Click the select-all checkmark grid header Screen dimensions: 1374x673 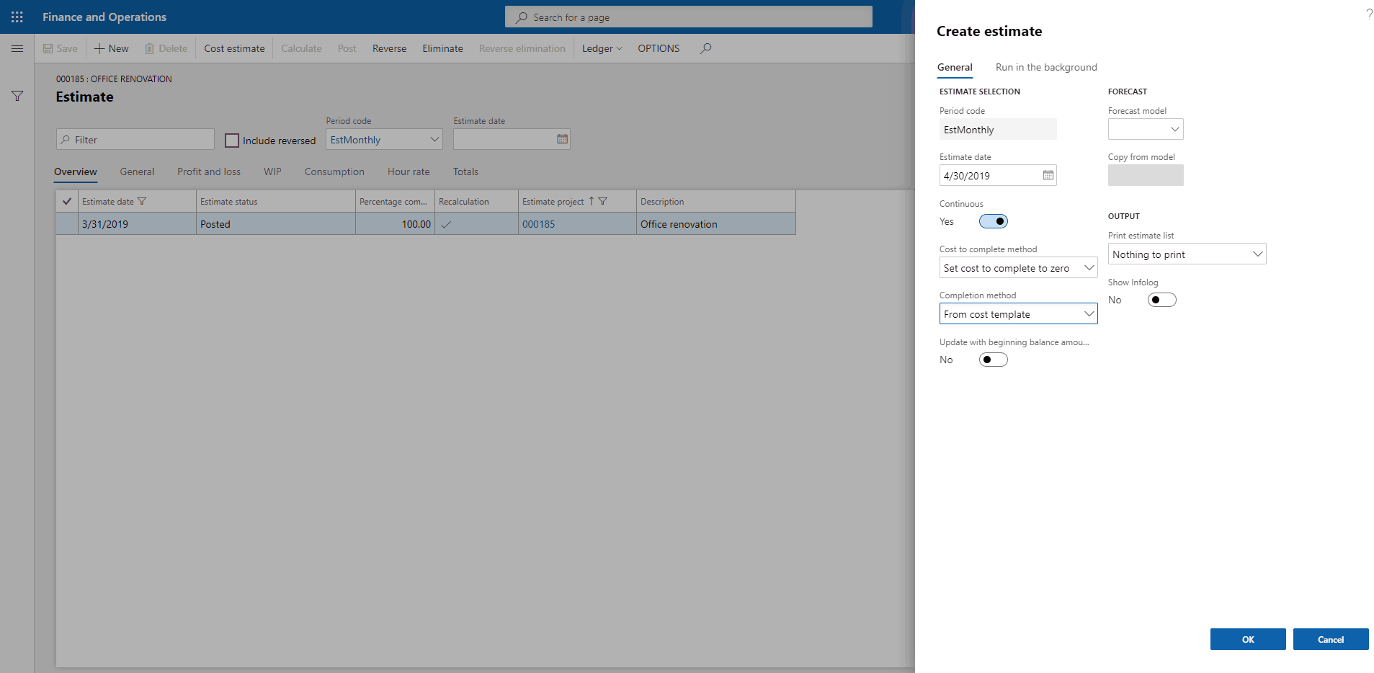pos(67,202)
